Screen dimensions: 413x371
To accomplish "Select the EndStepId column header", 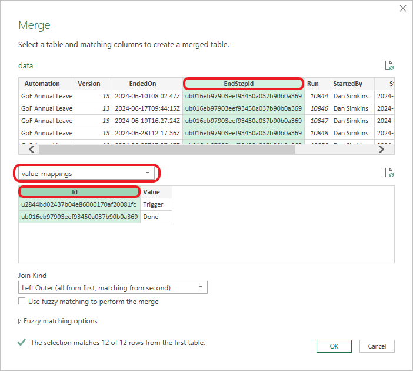I will pyautogui.click(x=243, y=84).
